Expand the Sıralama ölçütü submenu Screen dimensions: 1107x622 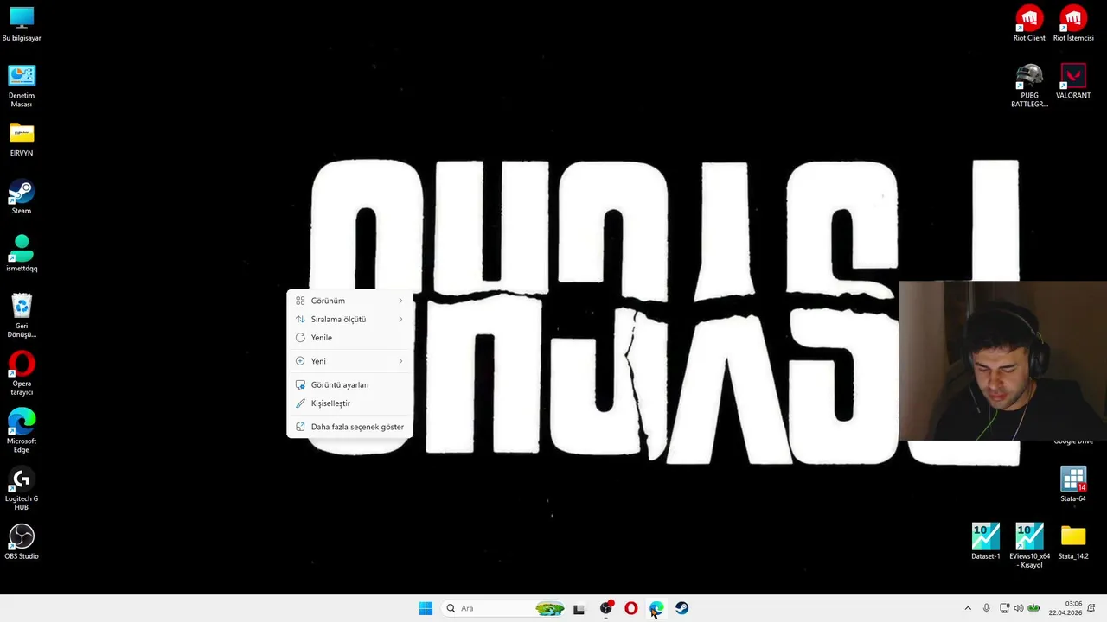[x=350, y=319]
